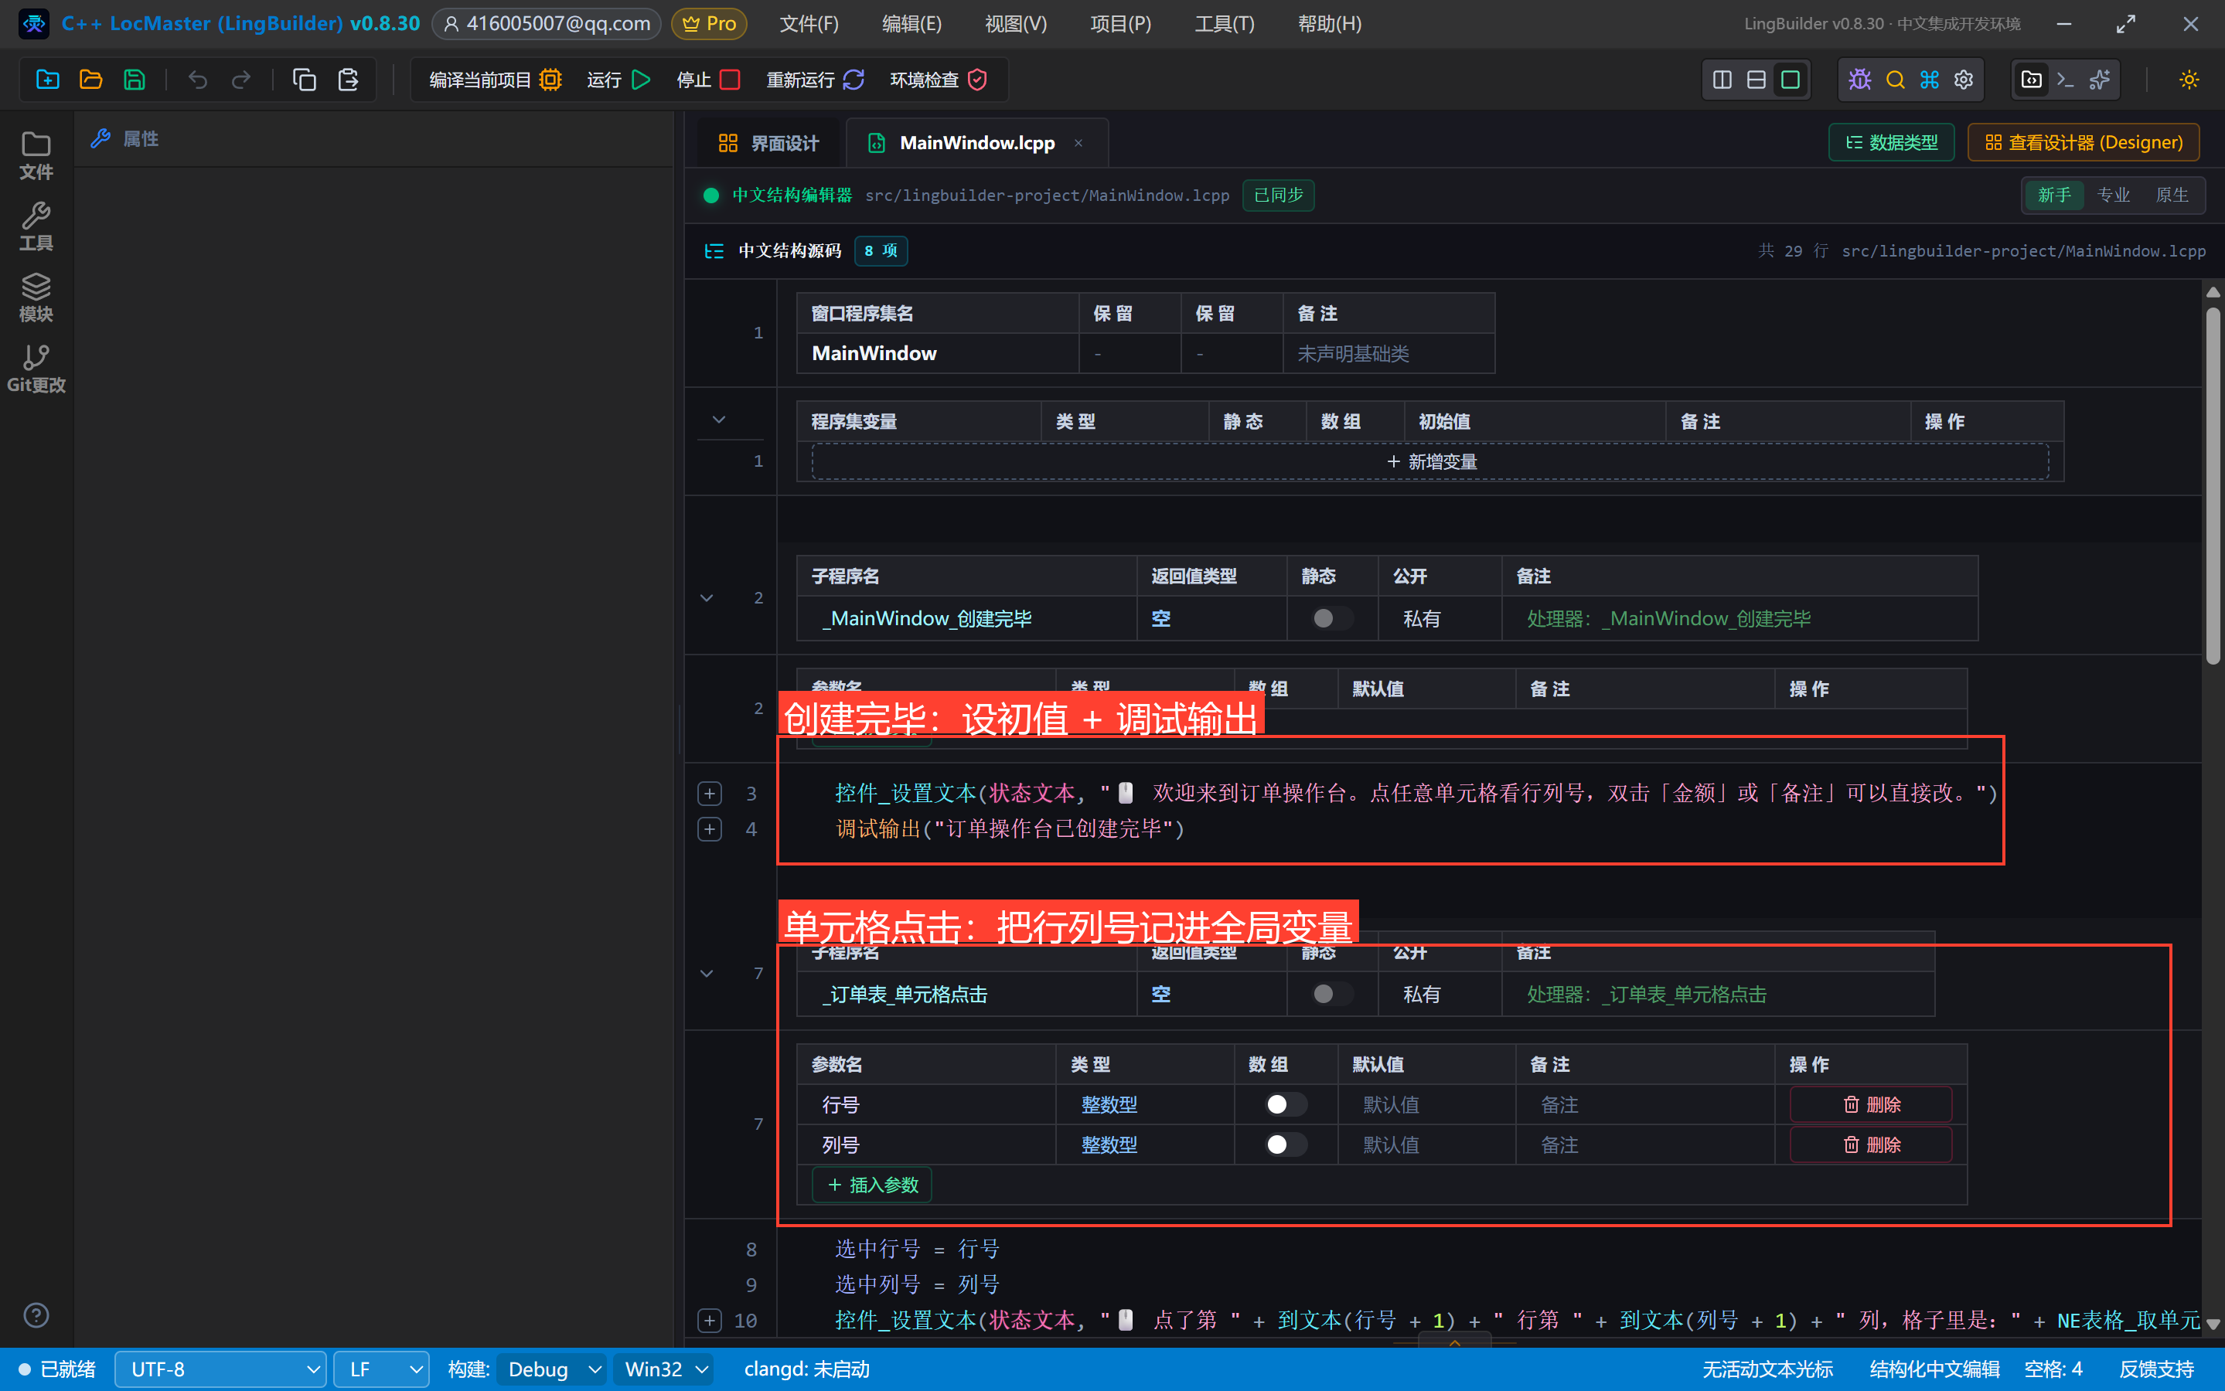Image resolution: width=2225 pixels, height=1391 pixels.
Task: Collapse the 程序集变量 section chevron
Action: click(x=719, y=420)
